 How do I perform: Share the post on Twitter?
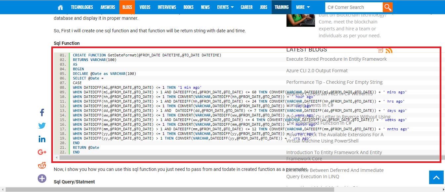[x=42, y=126]
